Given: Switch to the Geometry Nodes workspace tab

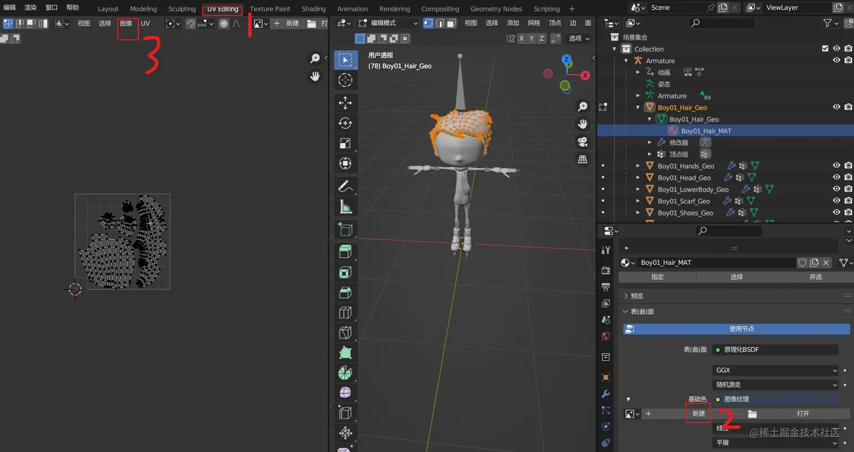Looking at the screenshot, I should click(496, 9).
